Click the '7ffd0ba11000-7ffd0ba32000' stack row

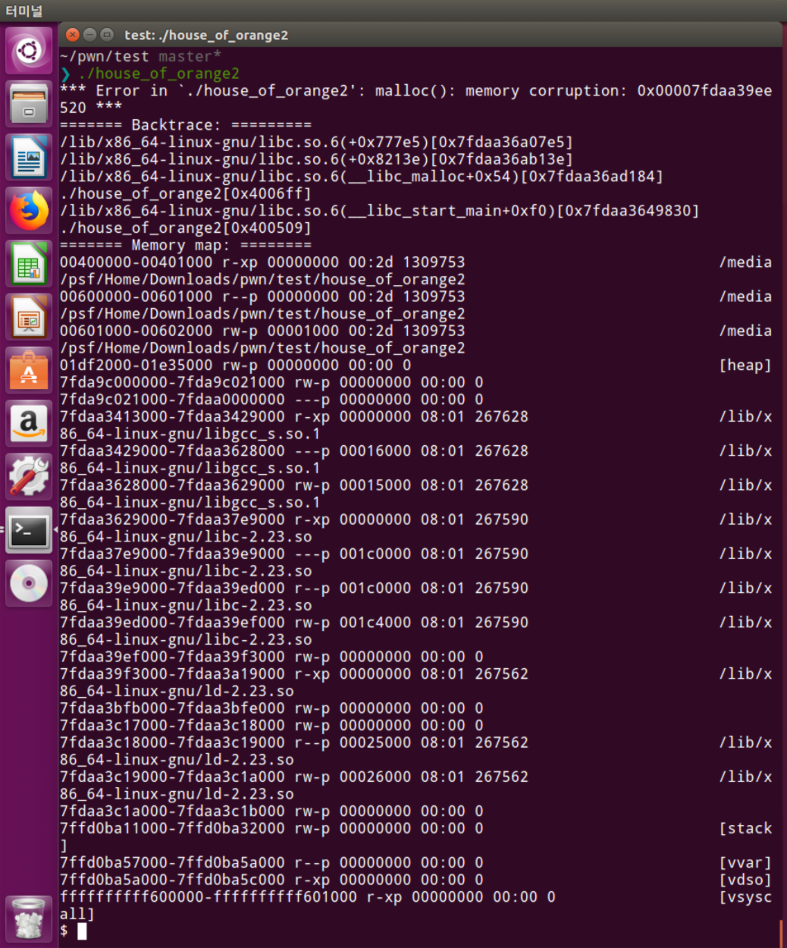(x=416, y=837)
